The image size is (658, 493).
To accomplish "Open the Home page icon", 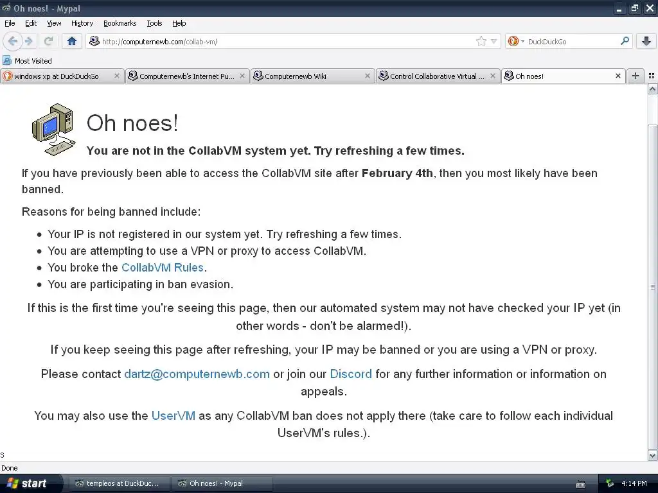I will pos(72,41).
